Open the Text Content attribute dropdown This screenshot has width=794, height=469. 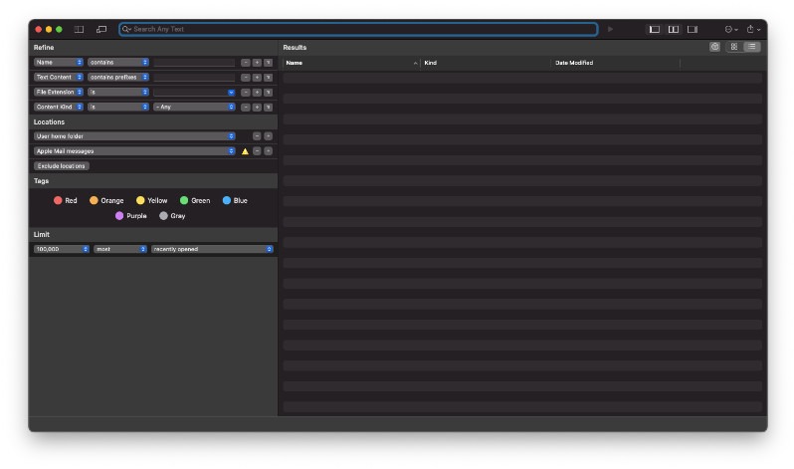click(x=59, y=77)
